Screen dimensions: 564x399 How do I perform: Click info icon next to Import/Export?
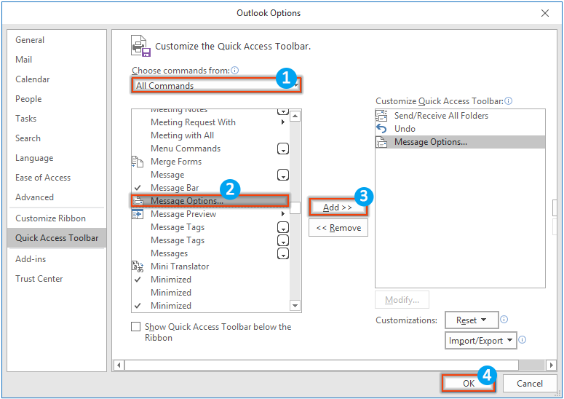pyautogui.click(x=522, y=340)
